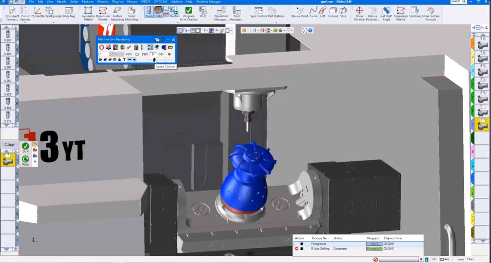Image resolution: width=491 pixels, height=263 pixels.
Task: Expand the Coord Systems dropdown arrow
Action: 25,23
